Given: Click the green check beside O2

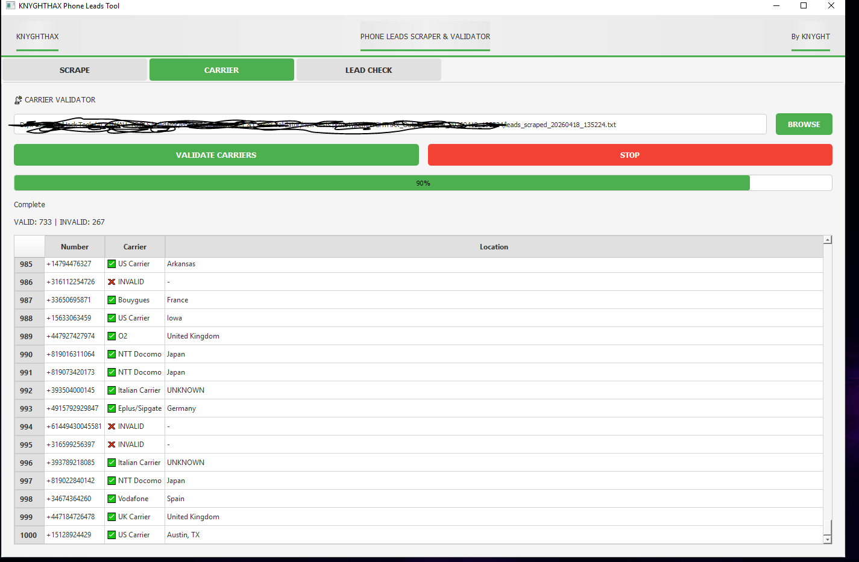Looking at the screenshot, I should point(112,336).
